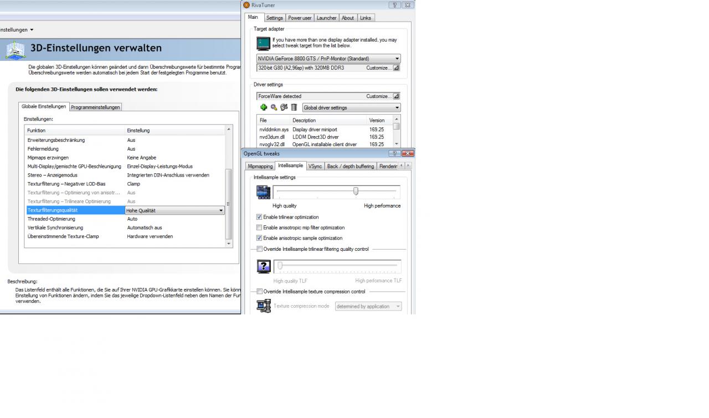Select the Texturfilterungsqualität row
Viewport: 709px width, 418px height.
pos(126,210)
